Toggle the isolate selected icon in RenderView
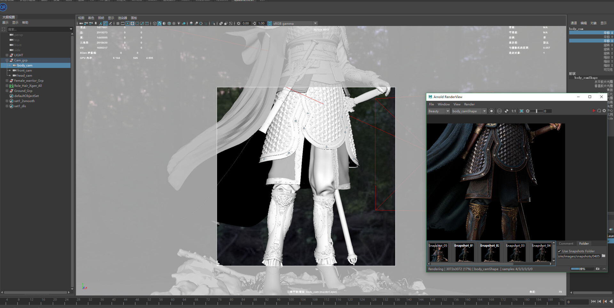The height and width of the screenshot is (308, 614). (492, 111)
